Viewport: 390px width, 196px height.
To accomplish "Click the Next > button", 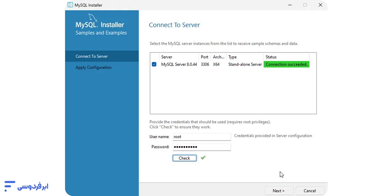I will (x=279, y=191).
